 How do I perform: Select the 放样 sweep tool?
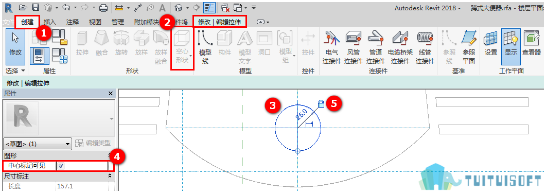142,44
